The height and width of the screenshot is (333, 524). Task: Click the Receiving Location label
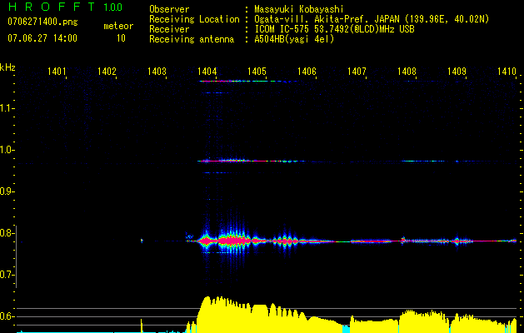click(x=194, y=19)
